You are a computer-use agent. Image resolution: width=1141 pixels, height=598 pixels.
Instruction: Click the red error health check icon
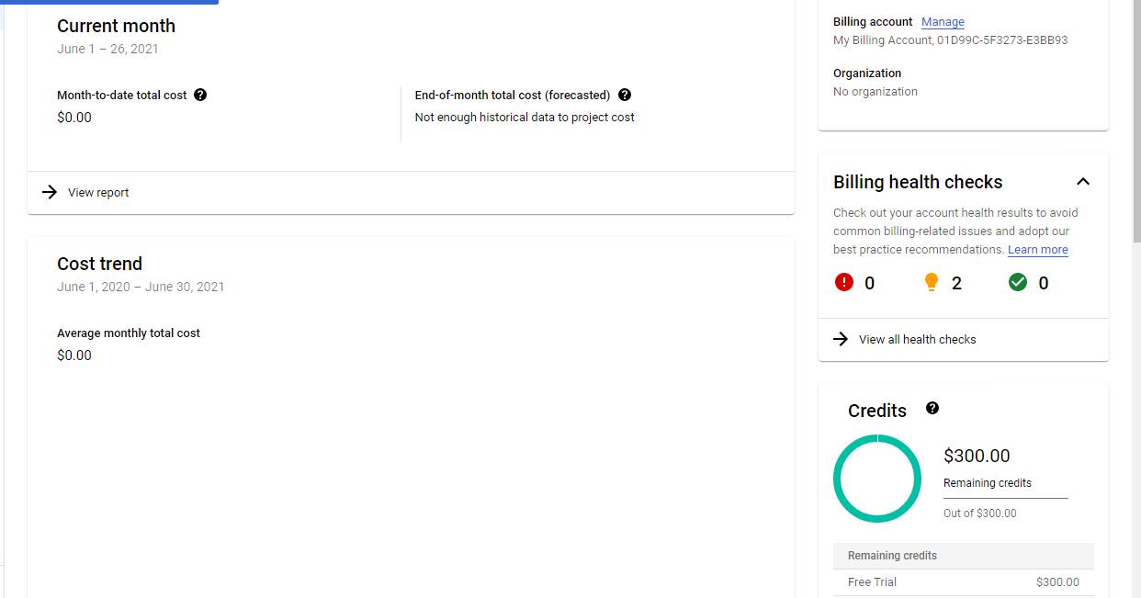843,282
